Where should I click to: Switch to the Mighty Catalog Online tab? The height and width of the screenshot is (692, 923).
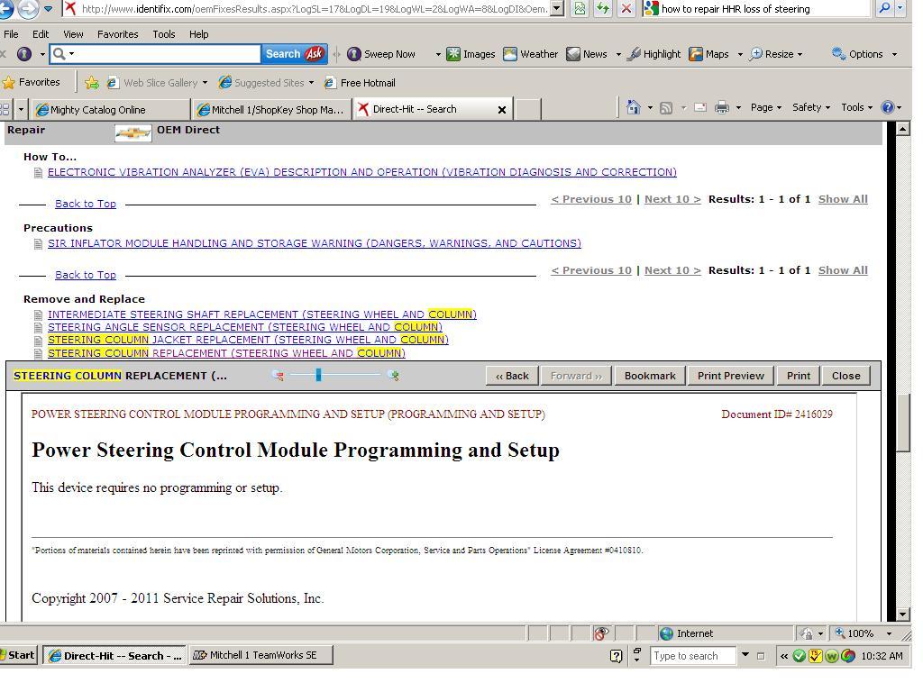(111, 110)
